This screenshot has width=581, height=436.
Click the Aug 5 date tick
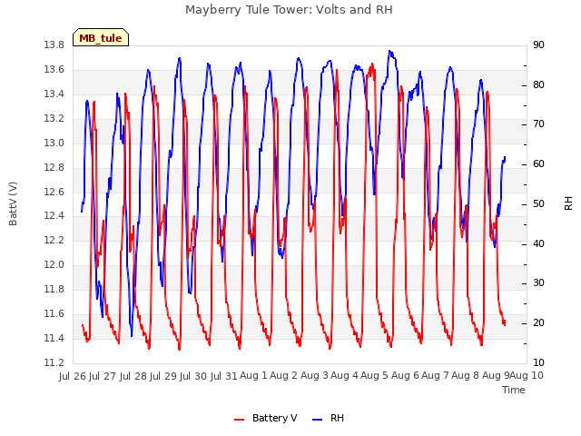[x=374, y=375]
